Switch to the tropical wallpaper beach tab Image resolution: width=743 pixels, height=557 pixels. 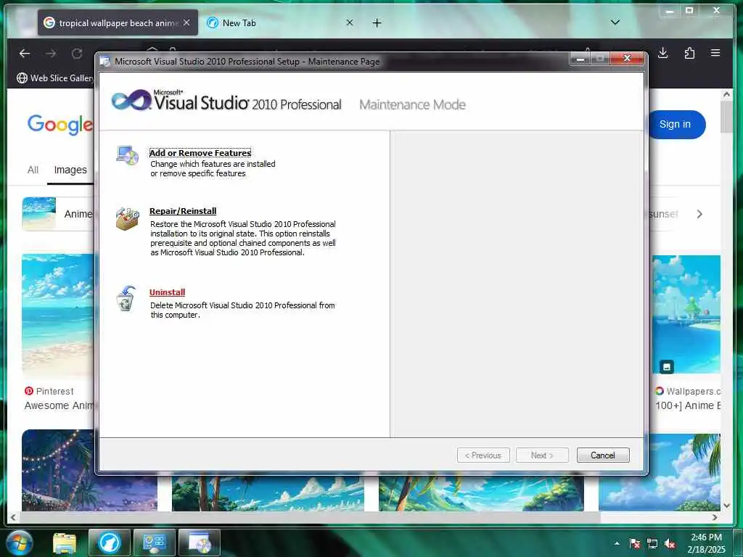(118, 22)
